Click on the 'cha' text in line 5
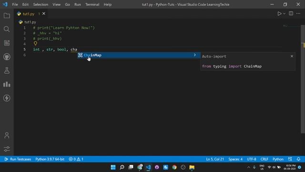 click(74, 50)
